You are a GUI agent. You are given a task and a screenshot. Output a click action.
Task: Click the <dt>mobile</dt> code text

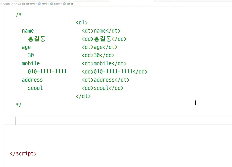(104, 63)
